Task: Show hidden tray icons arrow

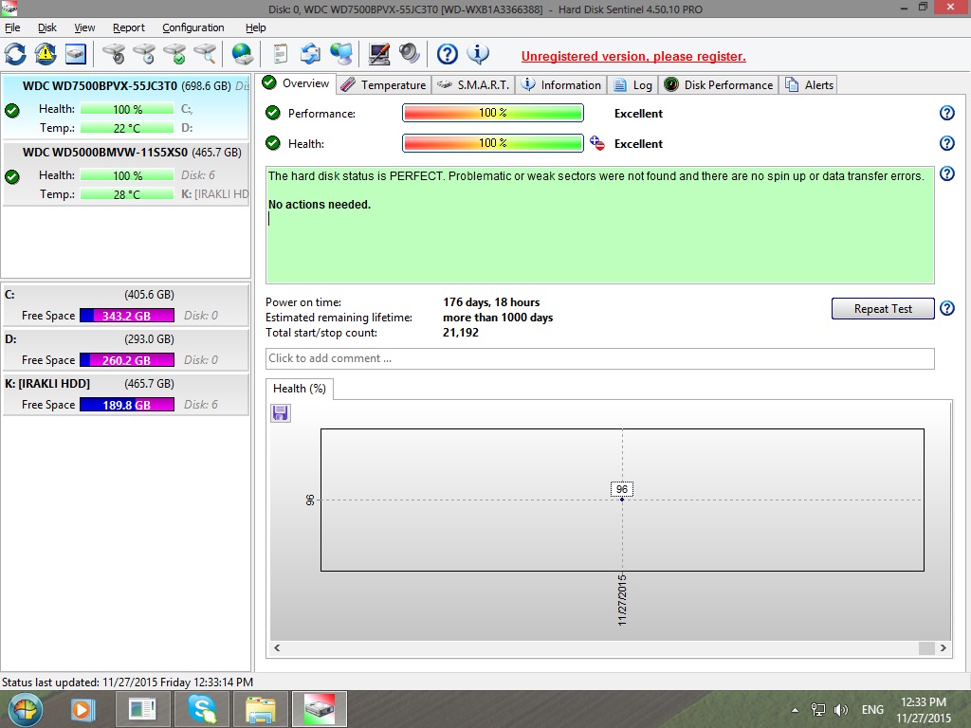Action: coord(796,709)
